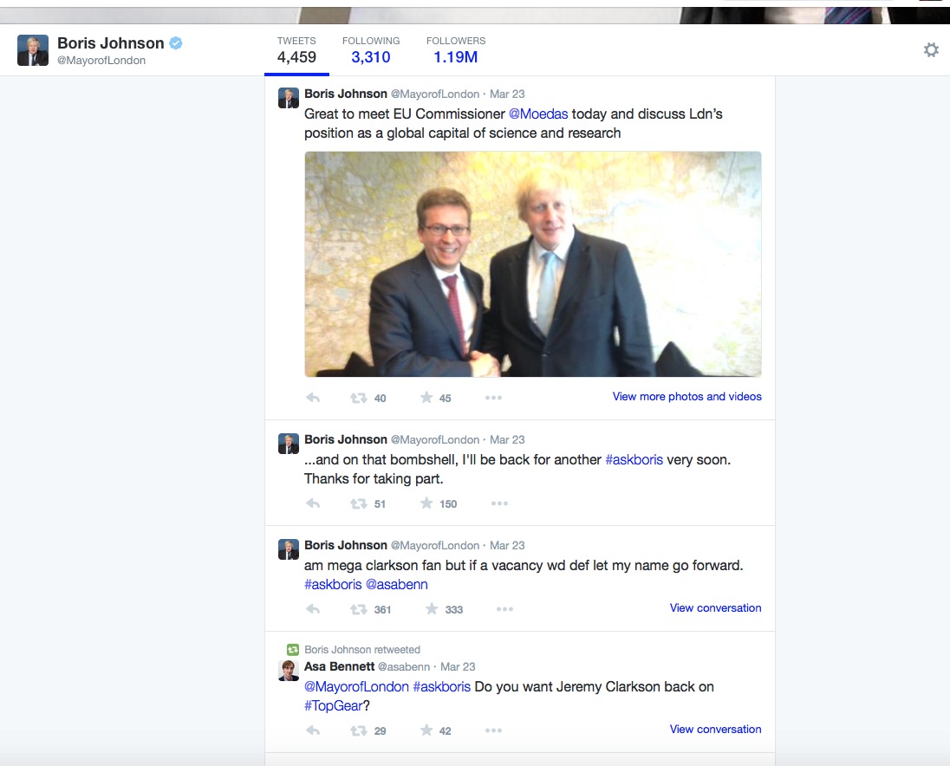Click Mar 23 timestamp on Asa Bennett's tweet
Image resolution: width=950 pixels, height=766 pixels.
[458, 666]
